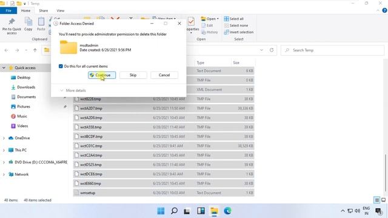The width and height of the screenshot is (388, 218).
Task: Select file wctC01C.tmp
Action: tap(164, 146)
